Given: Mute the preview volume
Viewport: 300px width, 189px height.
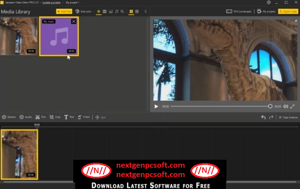Looking at the screenshot, I should point(286,106).
